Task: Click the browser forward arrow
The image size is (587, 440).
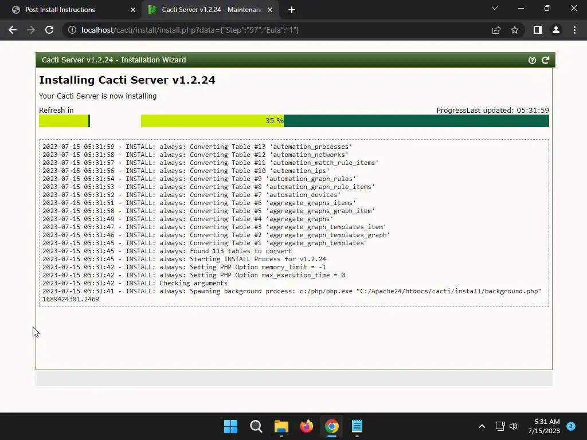Action: click(31, 30)
